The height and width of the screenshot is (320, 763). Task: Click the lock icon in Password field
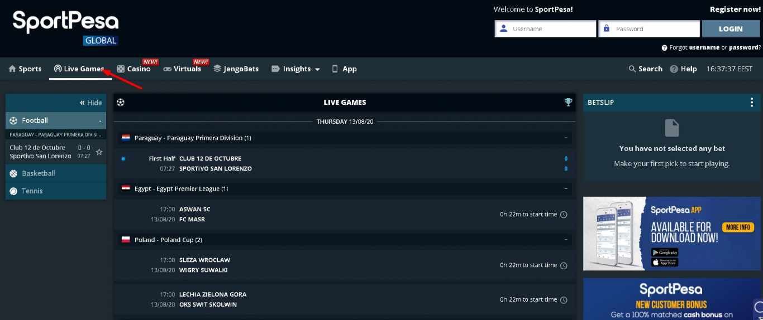607,28
